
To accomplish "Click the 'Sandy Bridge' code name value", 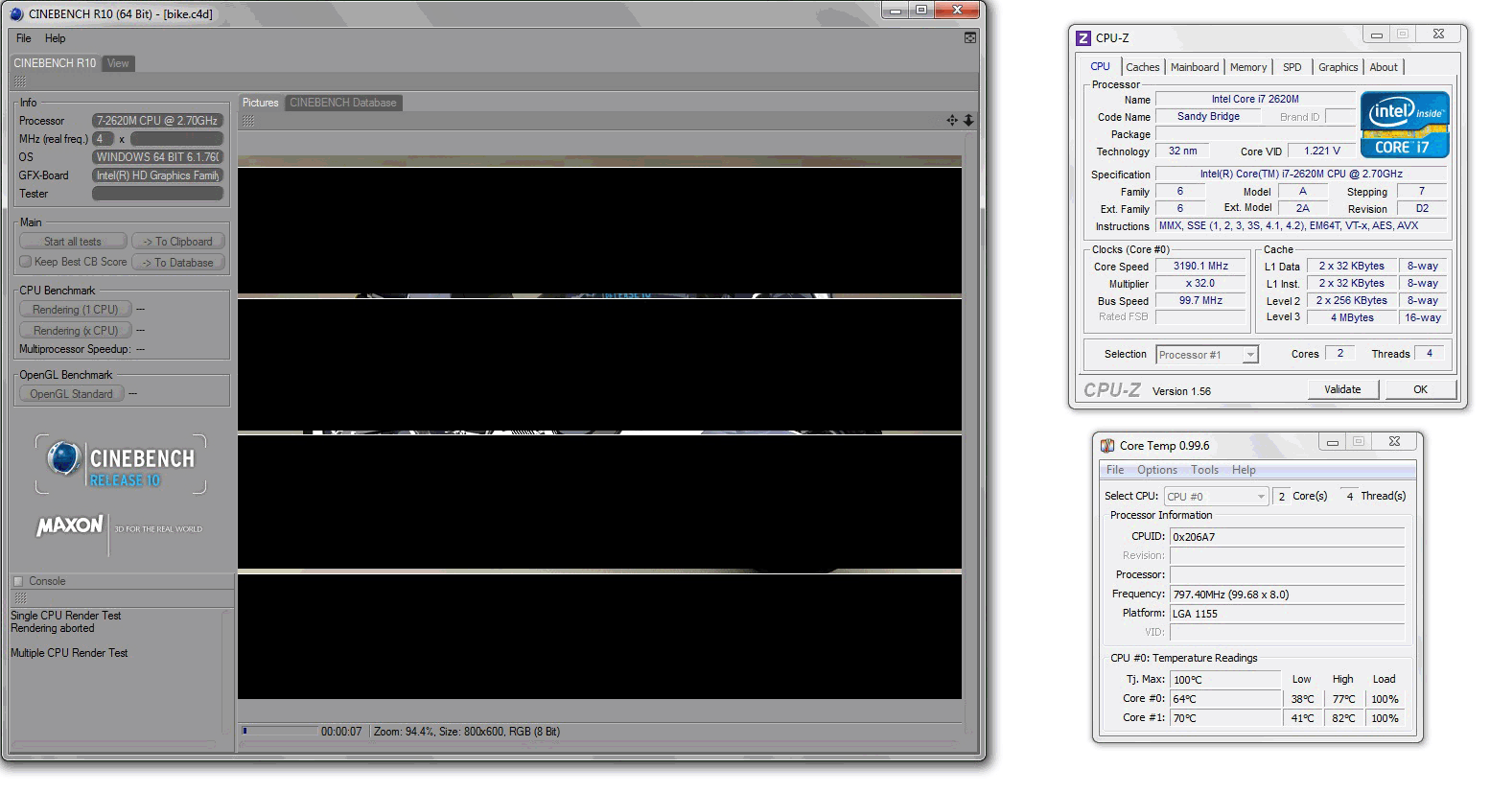I will 1208,117.
